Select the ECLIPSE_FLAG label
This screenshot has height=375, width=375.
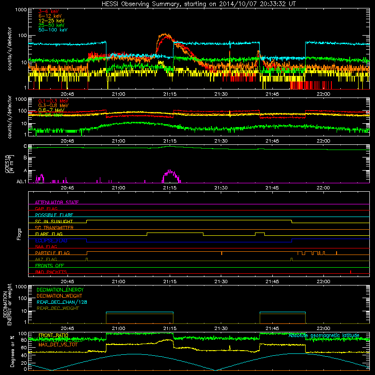pyautogui.click(x=51, y=240)
